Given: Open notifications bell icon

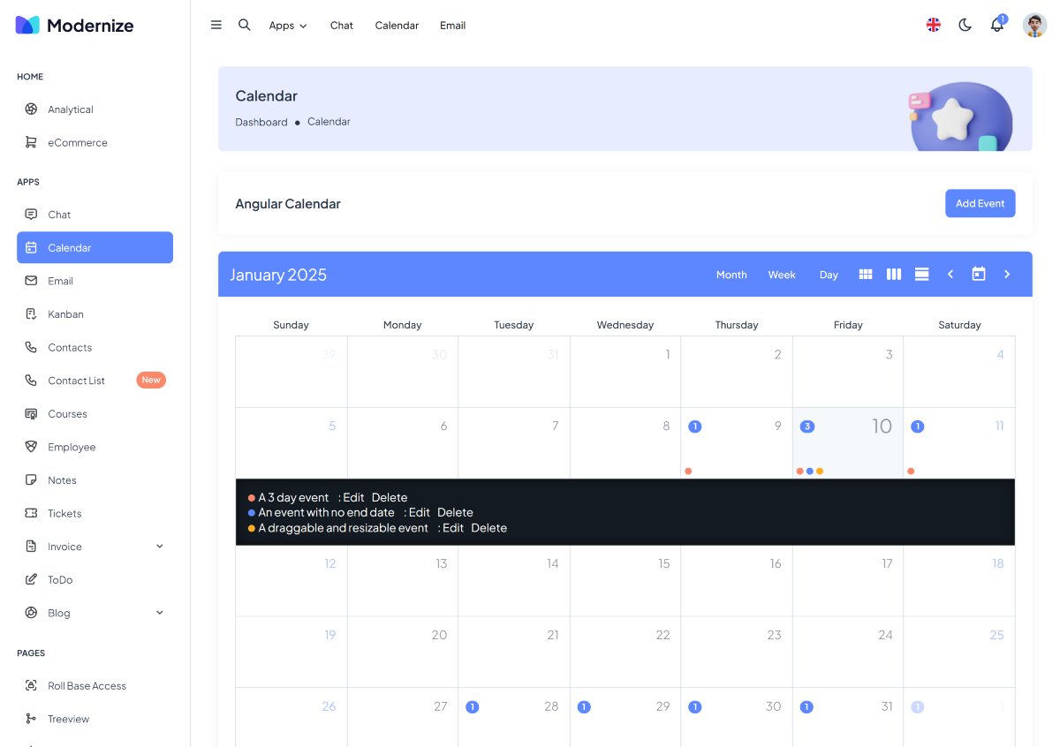Looking at the screenshot, I should click(997, 25).
